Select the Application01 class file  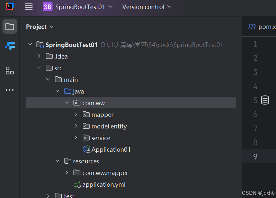(x=111, y=149)
